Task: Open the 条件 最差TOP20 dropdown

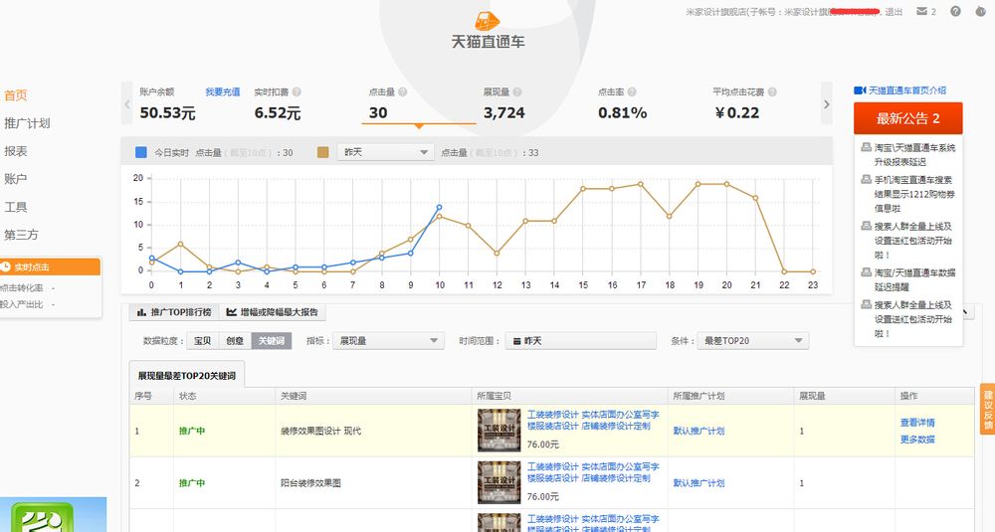Action: point(752,340)
